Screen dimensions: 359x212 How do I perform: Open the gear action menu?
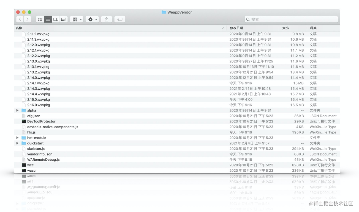click(92, 19)
